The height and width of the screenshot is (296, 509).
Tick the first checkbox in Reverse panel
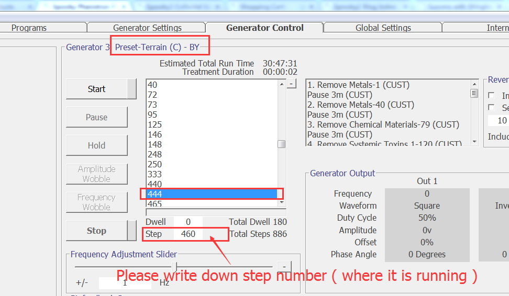pyautogui.click(x=491, y=95)
